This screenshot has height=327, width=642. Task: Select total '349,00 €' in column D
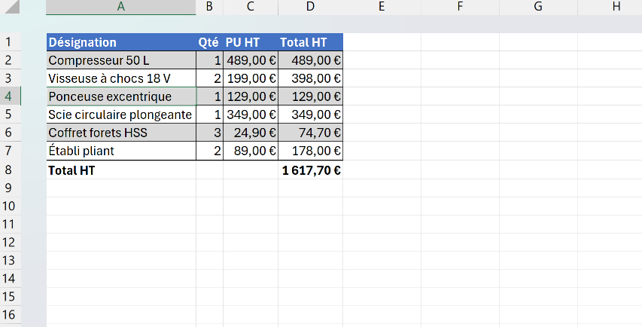tap(310, 115)
